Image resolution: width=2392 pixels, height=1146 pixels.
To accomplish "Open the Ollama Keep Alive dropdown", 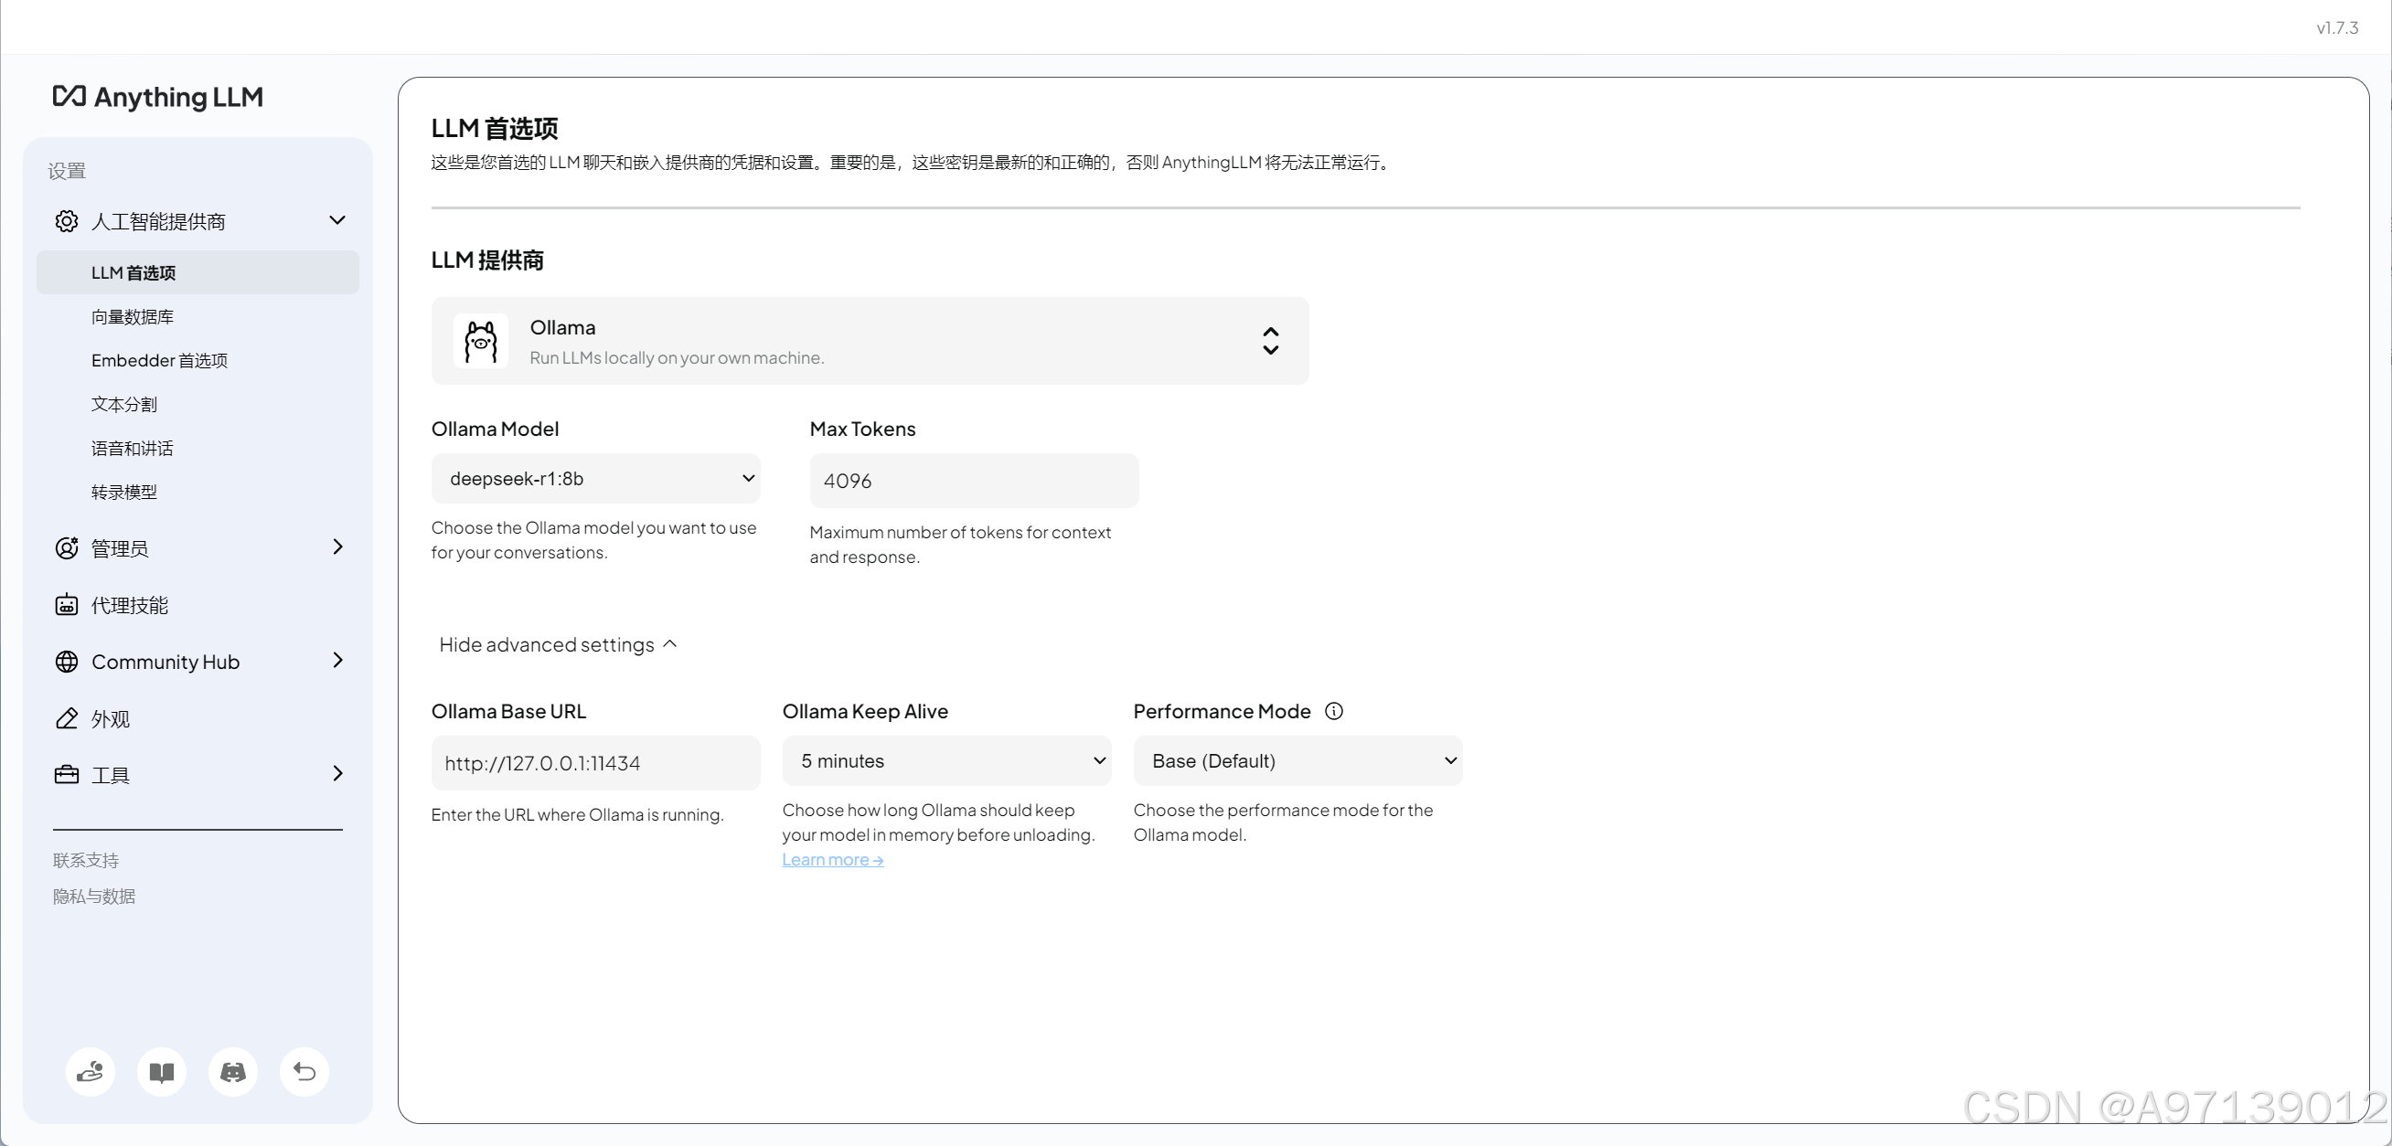I will (947, 761).
